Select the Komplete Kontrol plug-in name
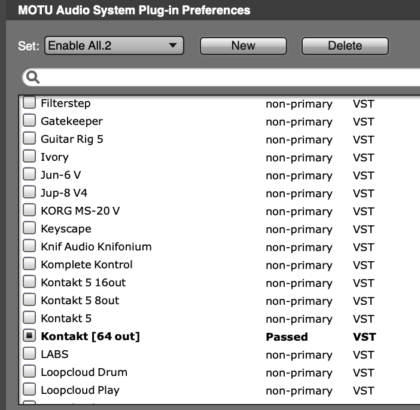Image resolution: width=420 pixels, height=410 pixels. click(87, 265)
